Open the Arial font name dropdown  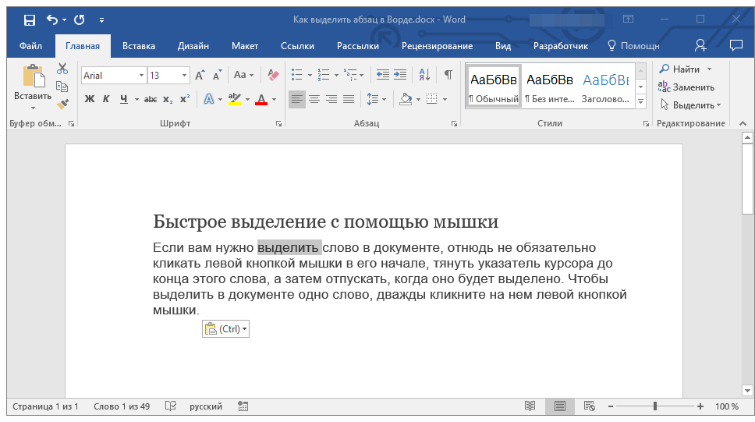[141, 76]
